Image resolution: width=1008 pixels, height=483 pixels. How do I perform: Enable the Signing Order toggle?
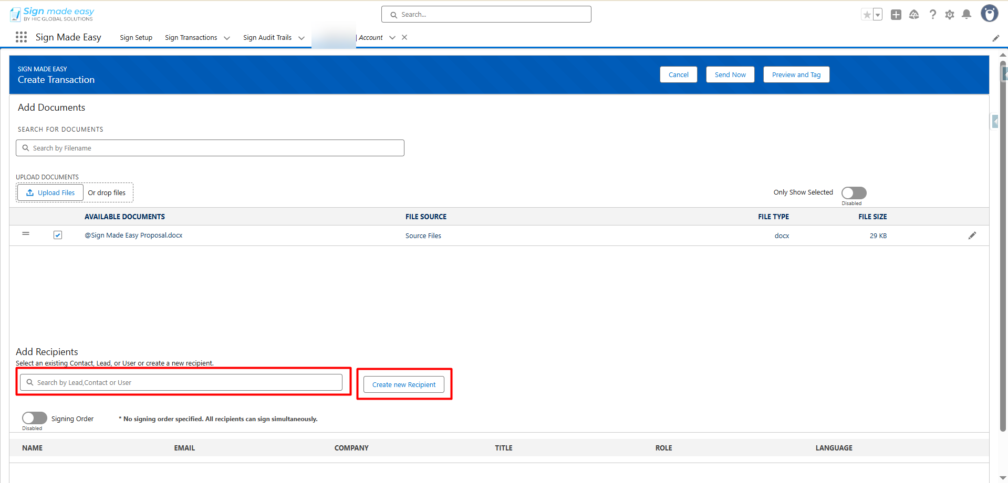coord(35,418)
